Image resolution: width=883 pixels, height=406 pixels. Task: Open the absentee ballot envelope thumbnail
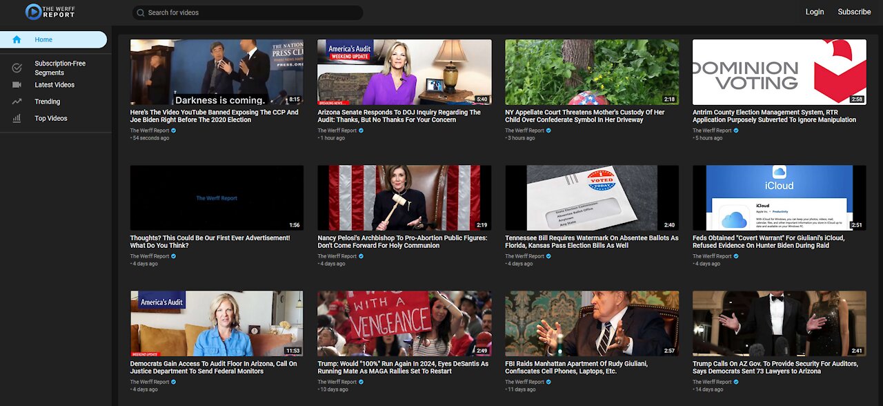592,197
